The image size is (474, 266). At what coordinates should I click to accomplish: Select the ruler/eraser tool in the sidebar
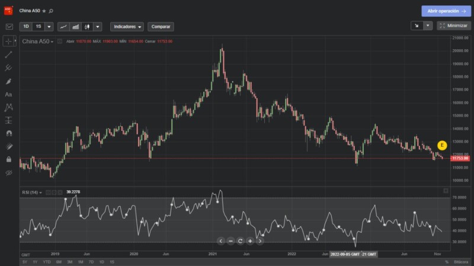click(9, 146)
